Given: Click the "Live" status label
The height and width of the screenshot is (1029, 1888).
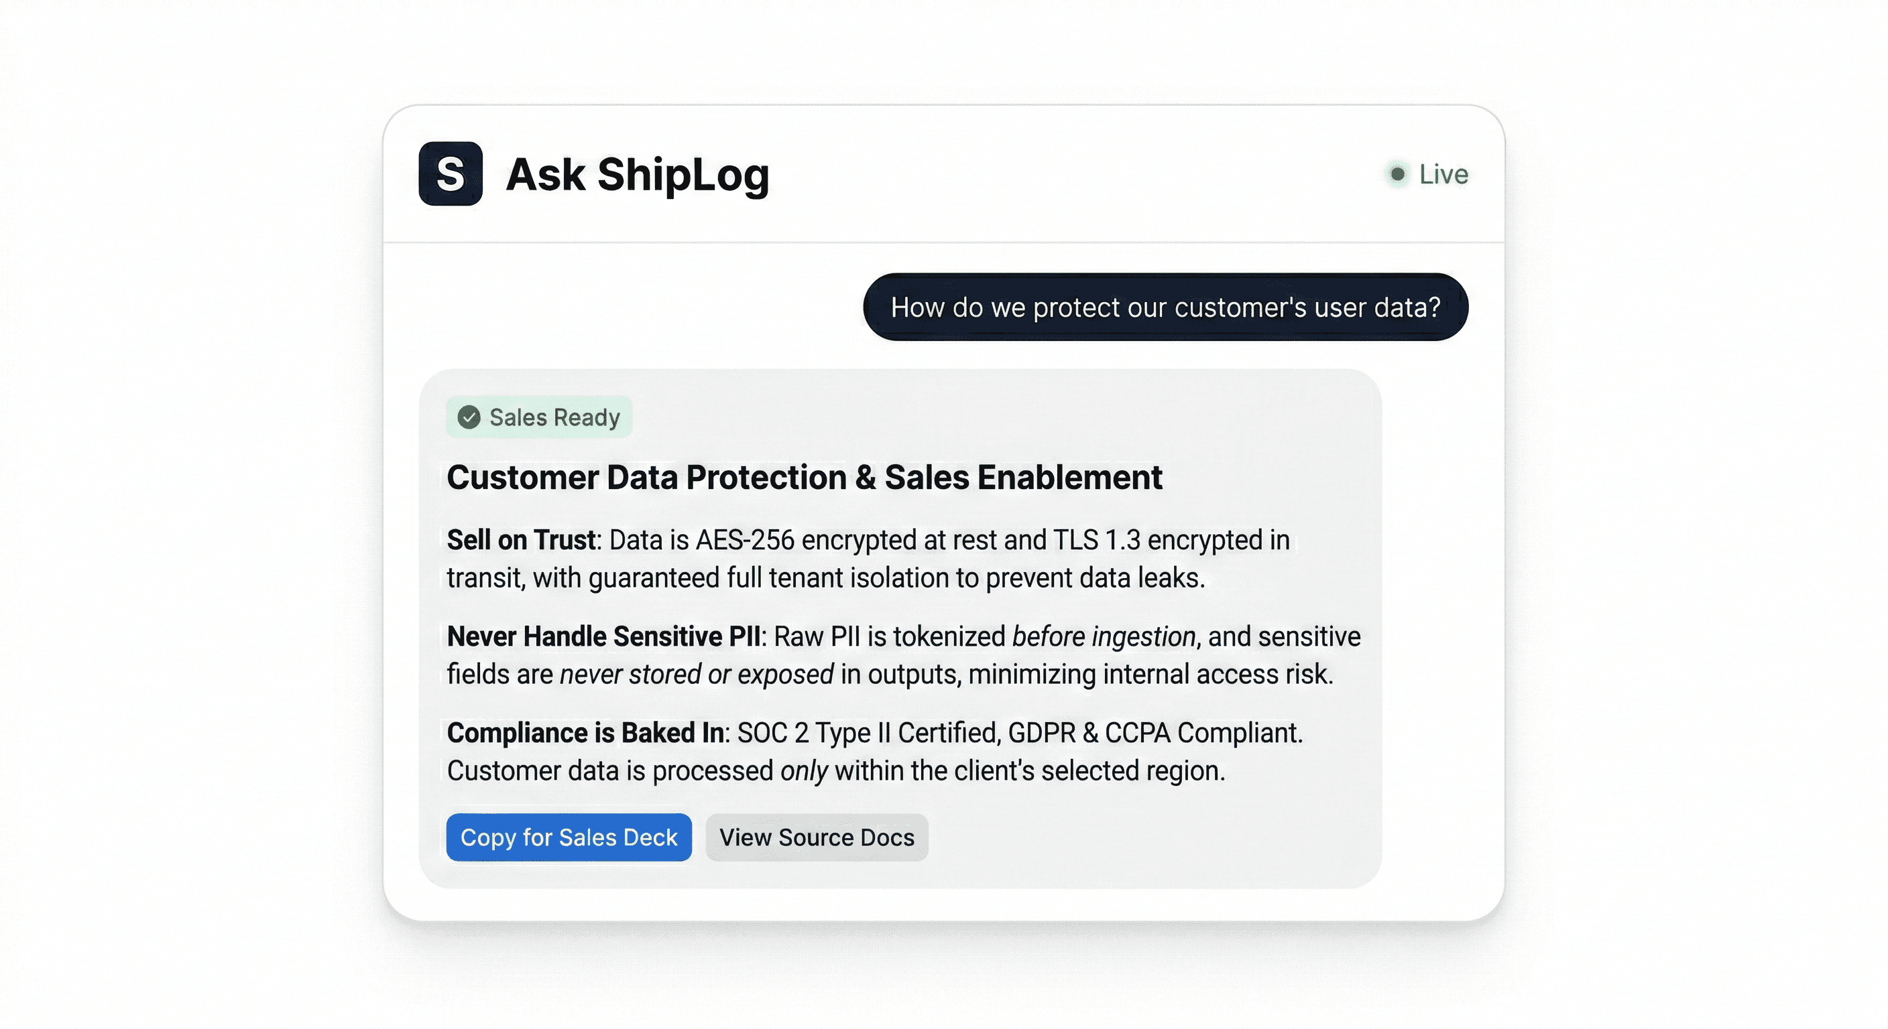Looking at the screenshot, I should 1443,174.
